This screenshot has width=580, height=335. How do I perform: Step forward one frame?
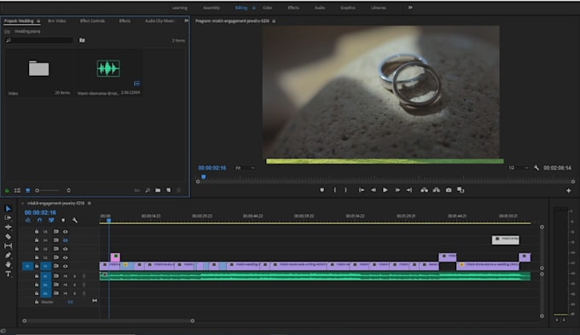pos(397,190)
